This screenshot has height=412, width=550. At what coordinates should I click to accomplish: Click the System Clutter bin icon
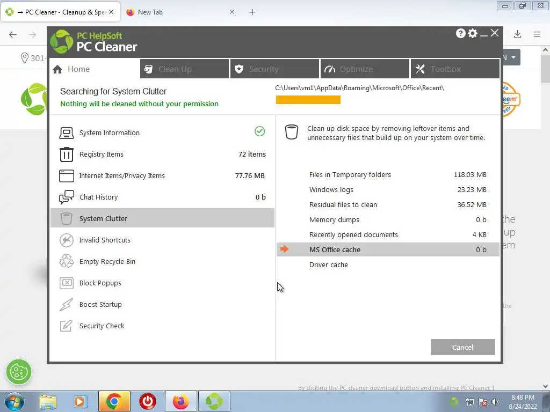point(66,219)
